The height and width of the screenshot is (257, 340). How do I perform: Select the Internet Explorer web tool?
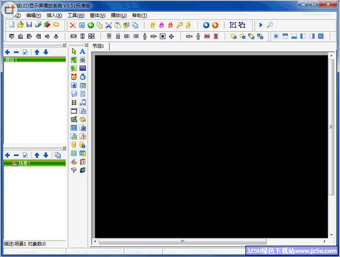coord(83,170)
